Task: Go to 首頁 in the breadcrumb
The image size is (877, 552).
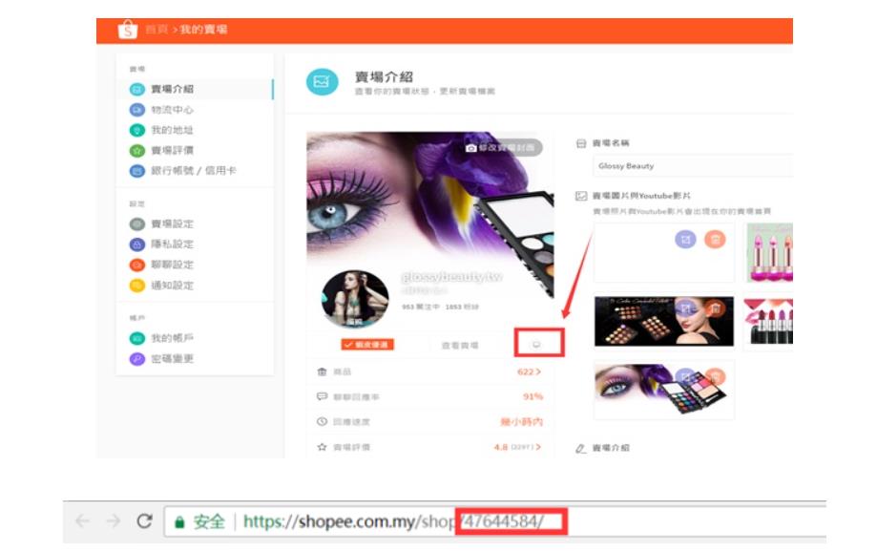Action: click(157, 29)
